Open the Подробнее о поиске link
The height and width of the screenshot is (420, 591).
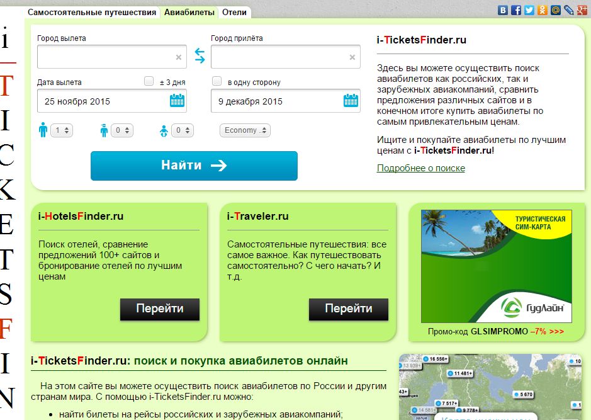click(421, 168)
